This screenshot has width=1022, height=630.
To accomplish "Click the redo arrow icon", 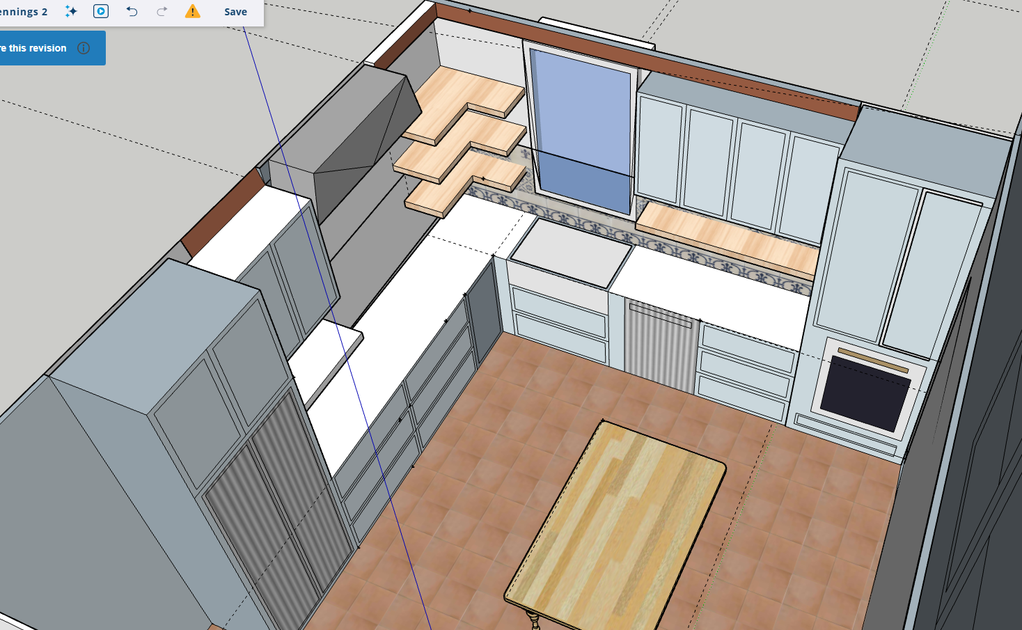I will [162, 12].
